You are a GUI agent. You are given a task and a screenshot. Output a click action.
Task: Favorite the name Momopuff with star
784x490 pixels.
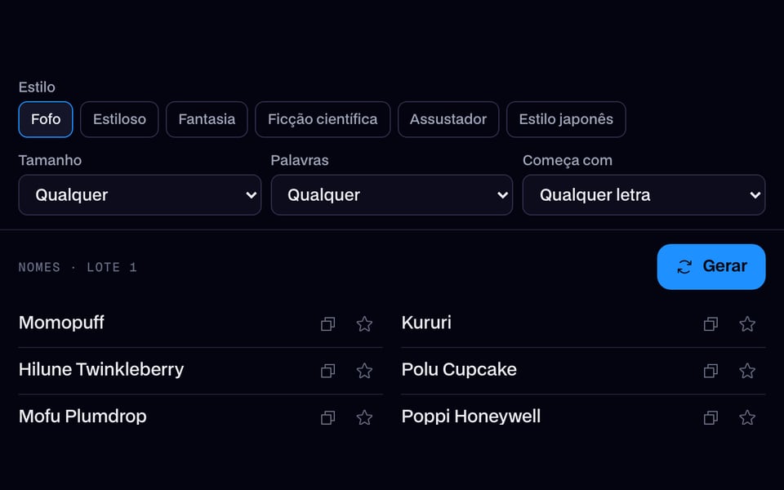(x=364, y=324)
